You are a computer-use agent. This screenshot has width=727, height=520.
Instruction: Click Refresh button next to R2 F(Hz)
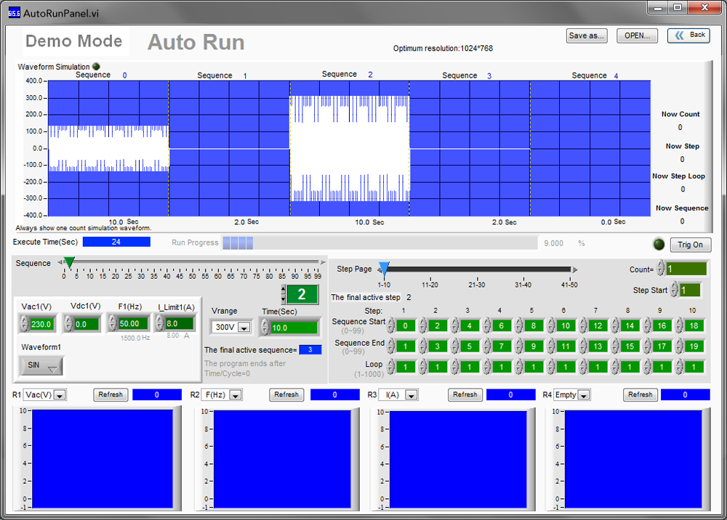coord(286,394)
